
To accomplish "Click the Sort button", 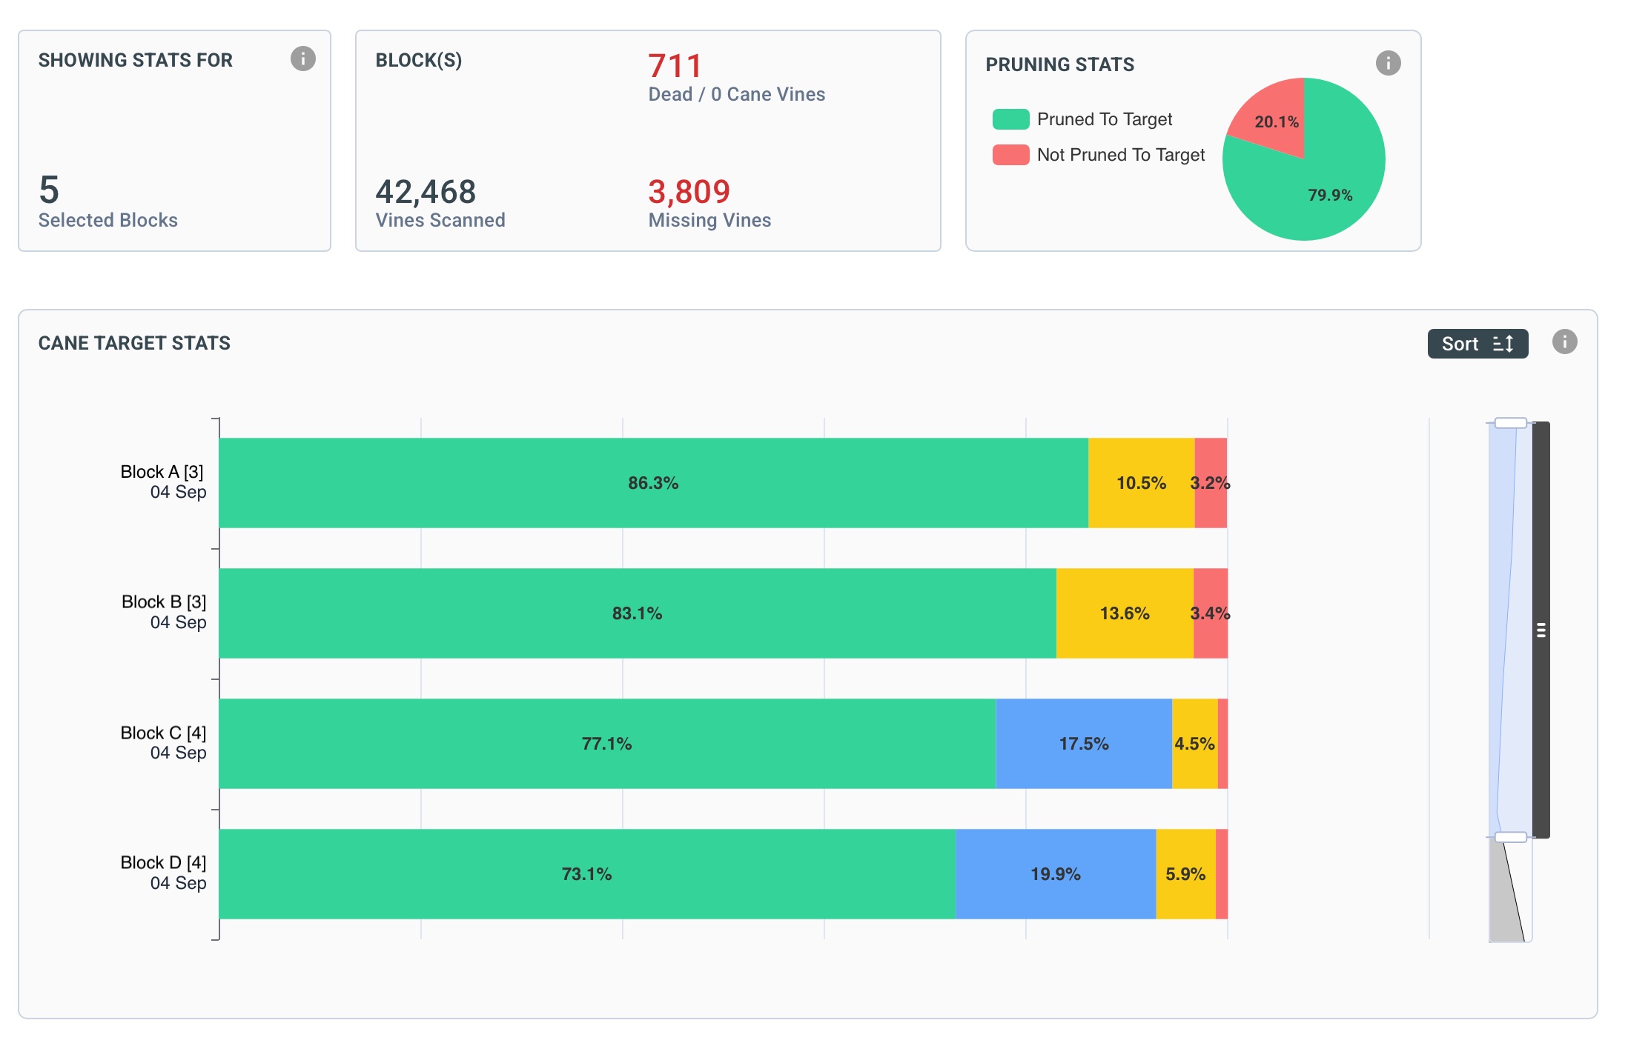I will 1477,344.
